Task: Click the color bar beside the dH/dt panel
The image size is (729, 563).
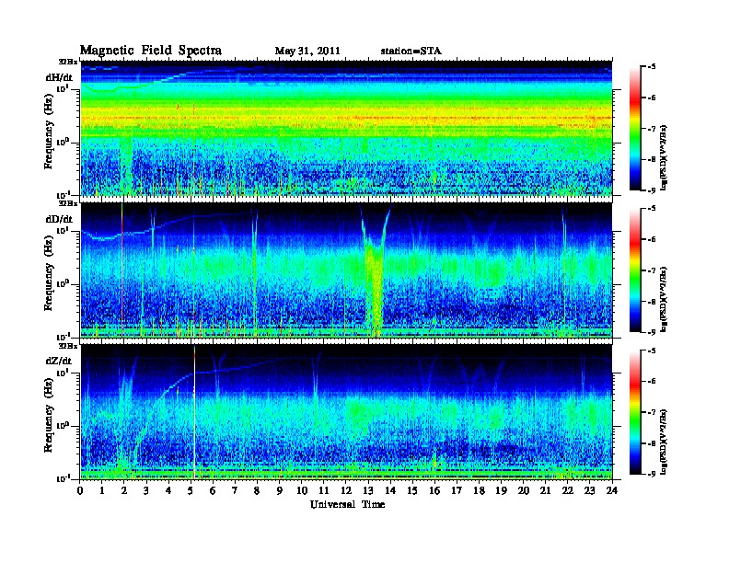Action: tap(635, 128)
